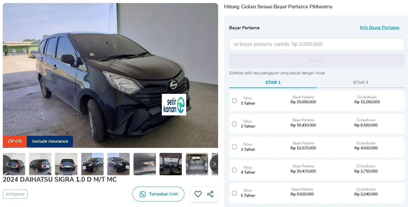
Task: Click the Hitung button
Action: coord(317,60)
